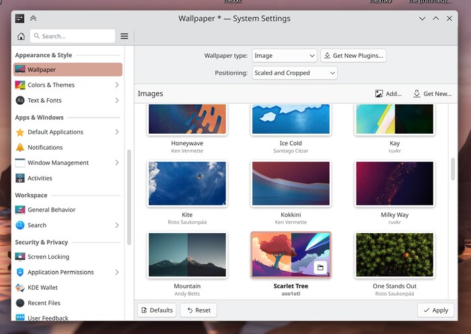Click the Recent Files icon
Screen dimensions: 471x334
click(x=20, y=303)
